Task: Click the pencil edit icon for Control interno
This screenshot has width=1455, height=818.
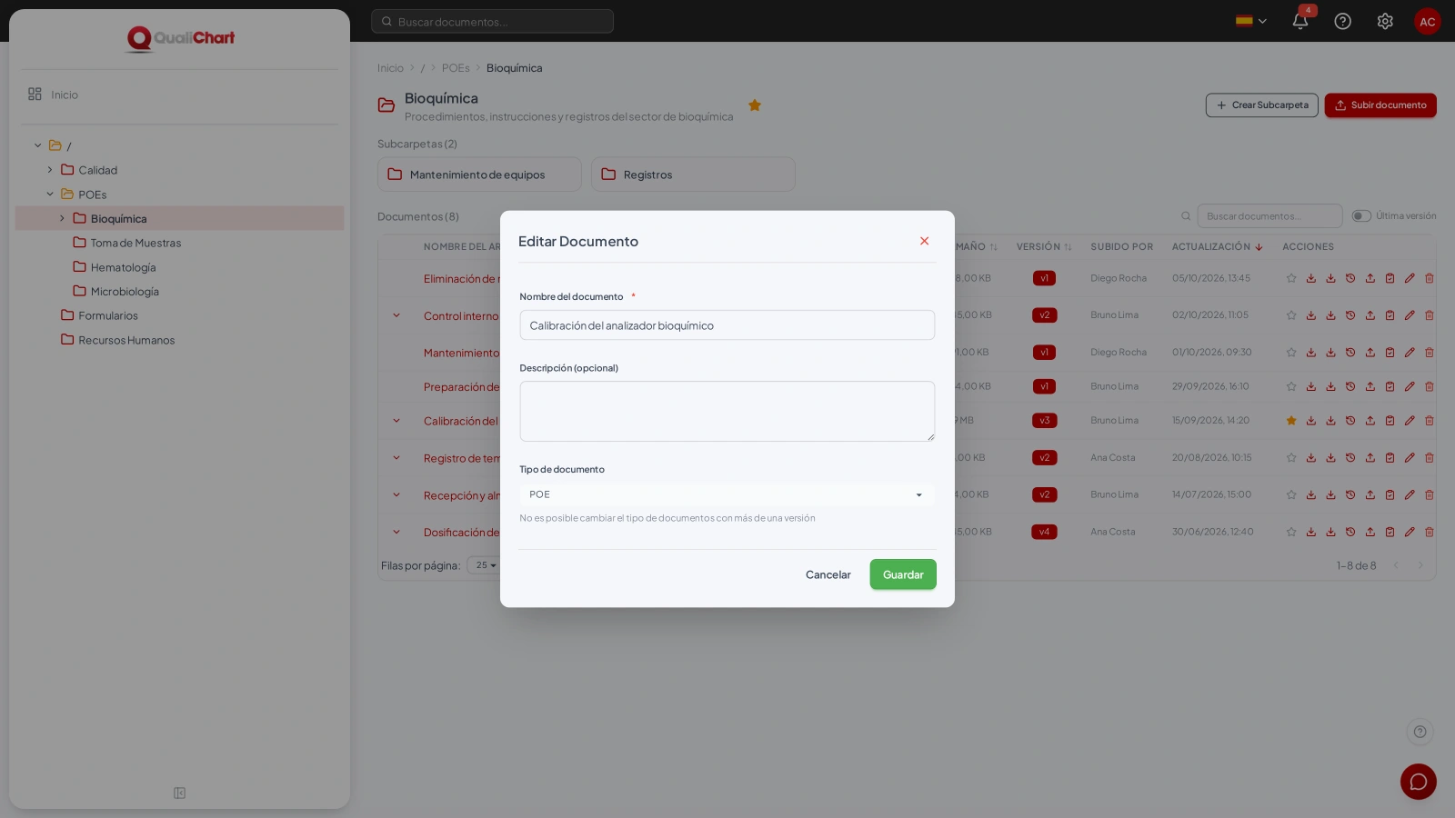Action: 1410,315
